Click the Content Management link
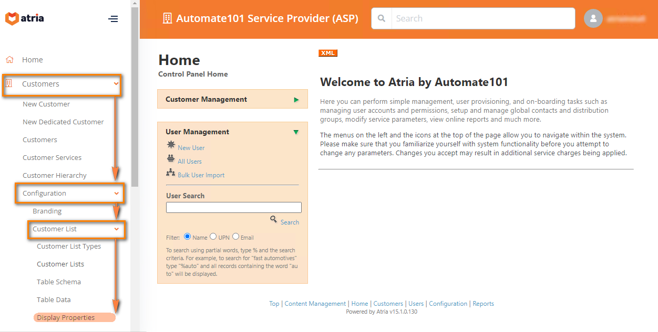658x332 pixels. pos(315,303)
